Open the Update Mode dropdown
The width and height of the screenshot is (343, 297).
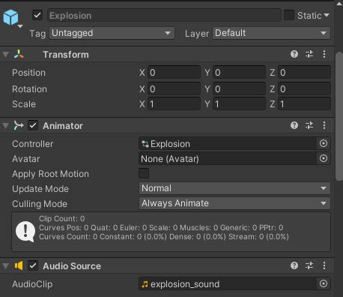pos(234,188)
